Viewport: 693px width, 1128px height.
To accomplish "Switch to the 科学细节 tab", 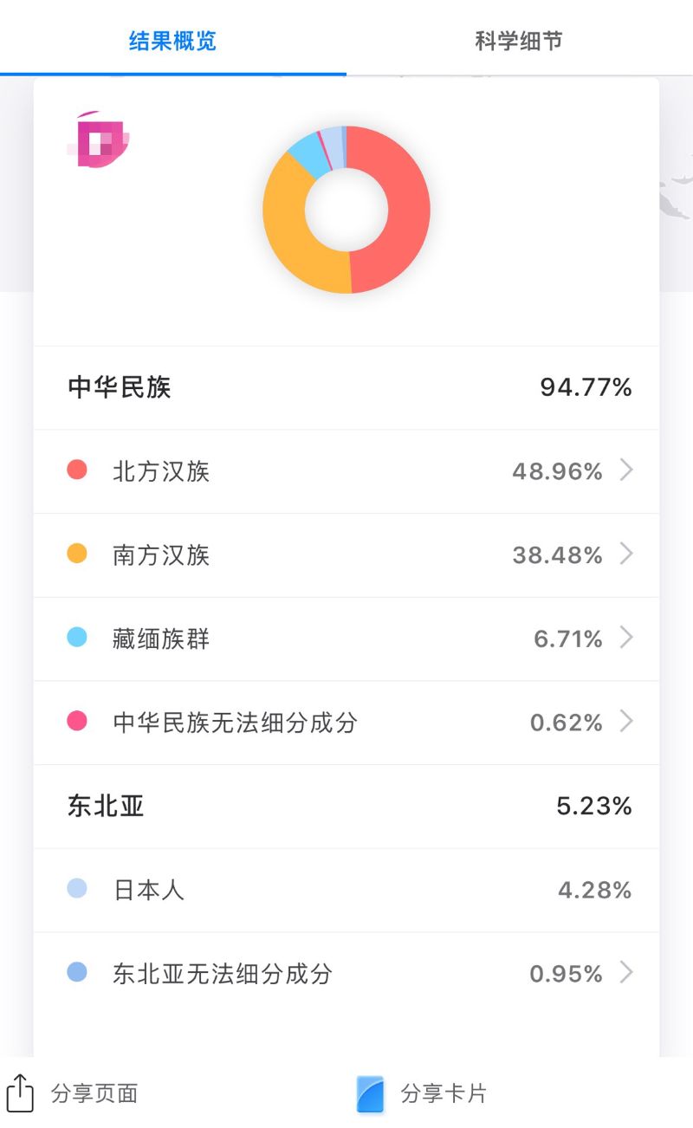I will click(x=519, y=41).
